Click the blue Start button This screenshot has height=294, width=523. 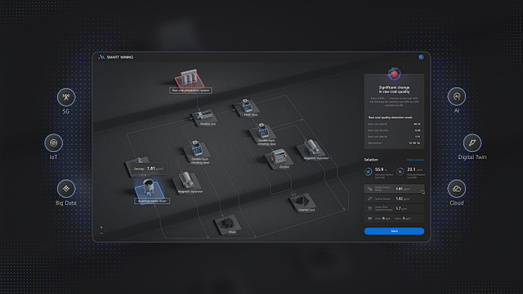pyautogui.click(x=394, y=231)
